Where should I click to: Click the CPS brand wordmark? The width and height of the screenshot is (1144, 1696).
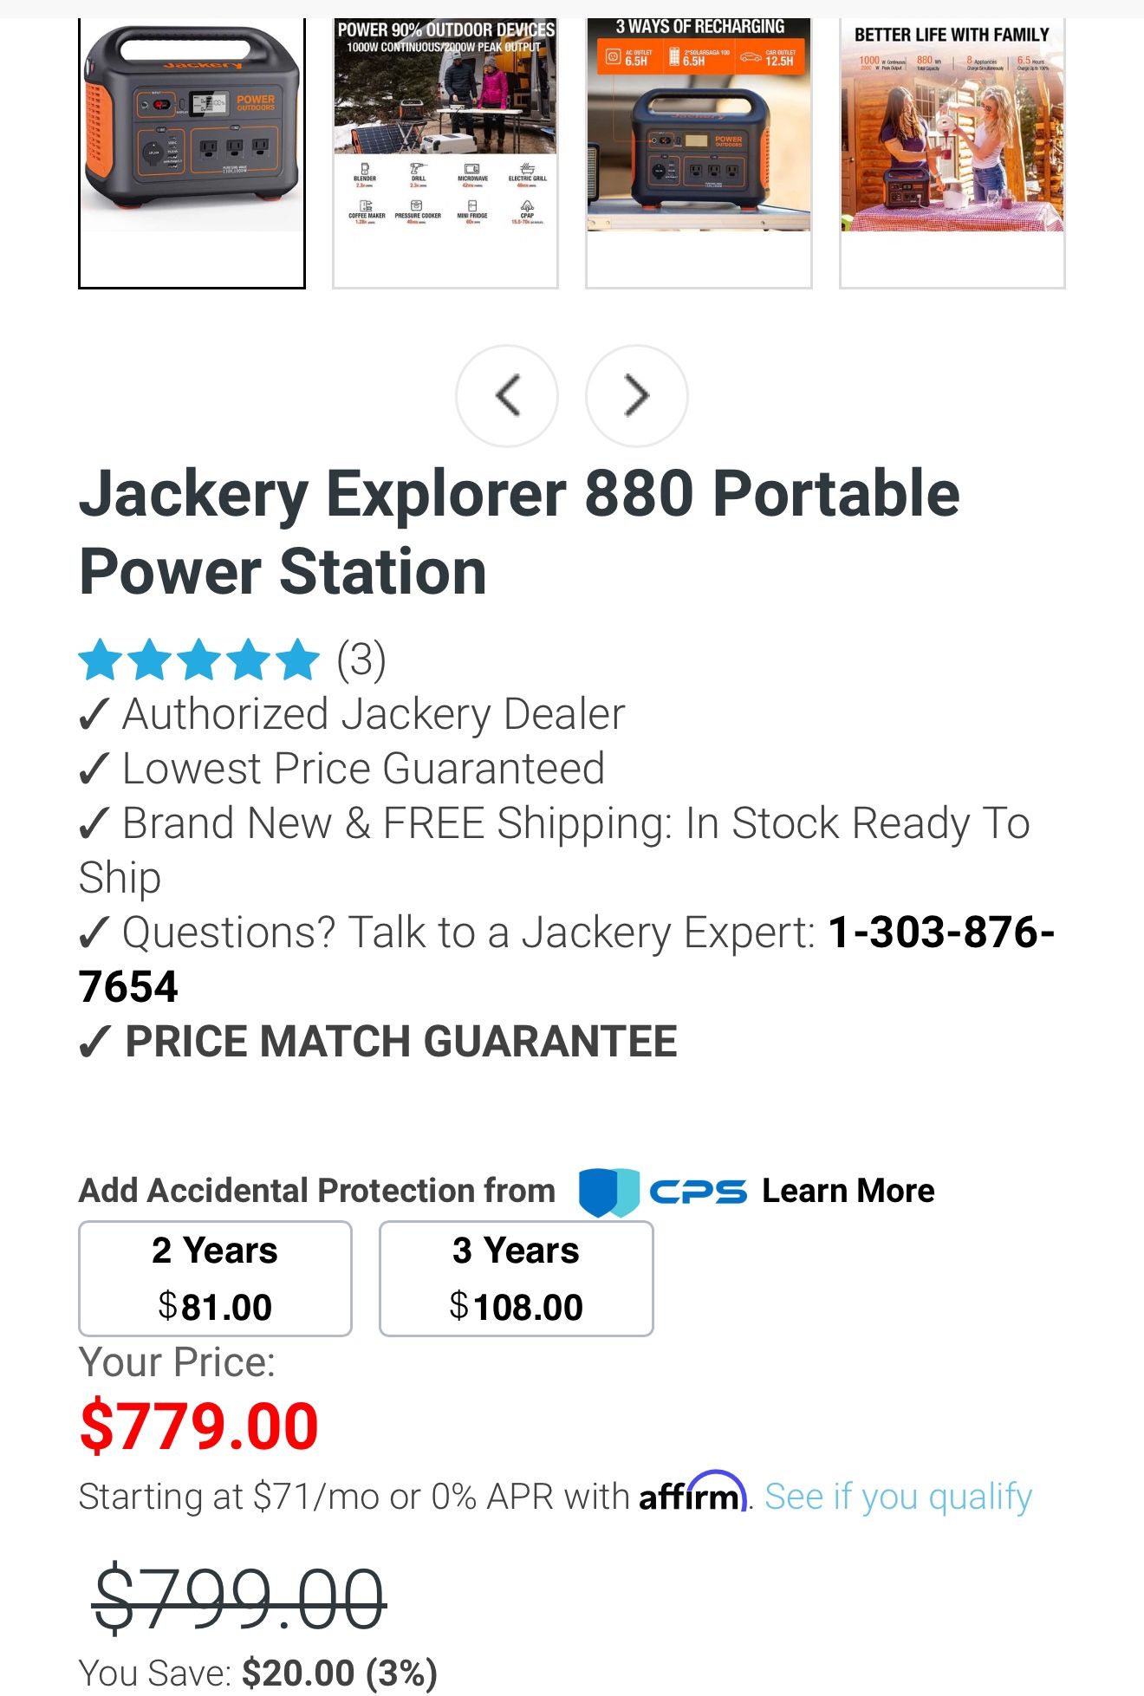tap(698, 1192)
